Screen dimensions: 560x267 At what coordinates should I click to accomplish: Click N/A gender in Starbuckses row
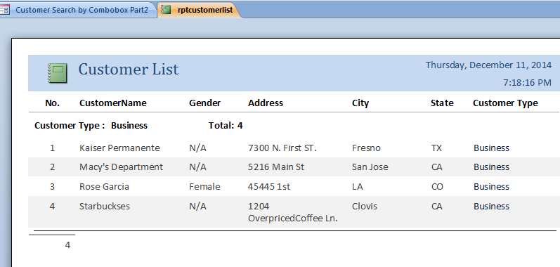tap(197, 207)
